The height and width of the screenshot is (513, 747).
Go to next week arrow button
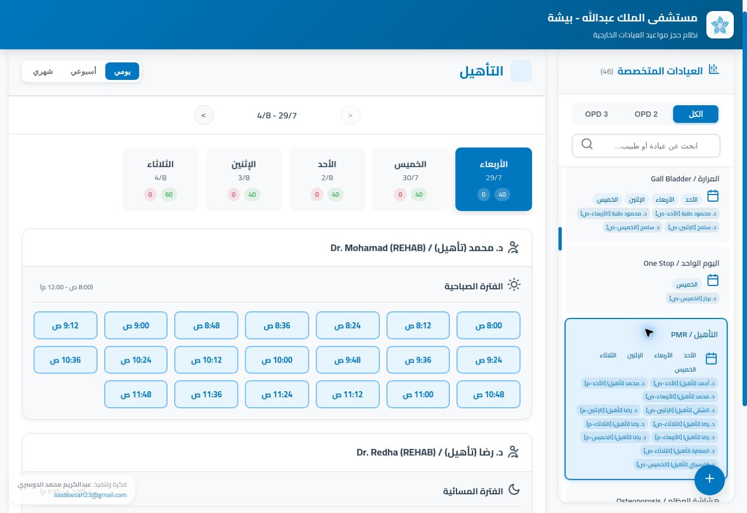[203, 115]
